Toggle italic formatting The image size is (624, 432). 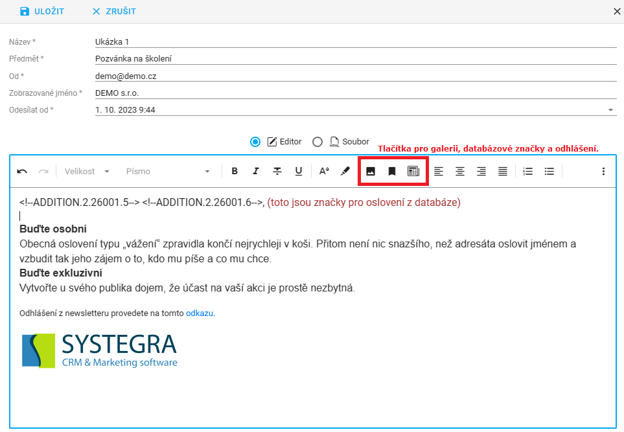(255, 171)
